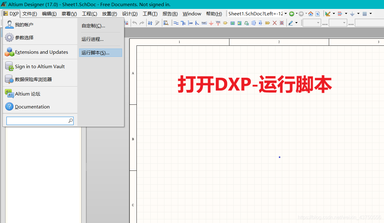Click the Undo arrow icon
The height and width of the screenshot is (223, 384).
pos(135,23)
